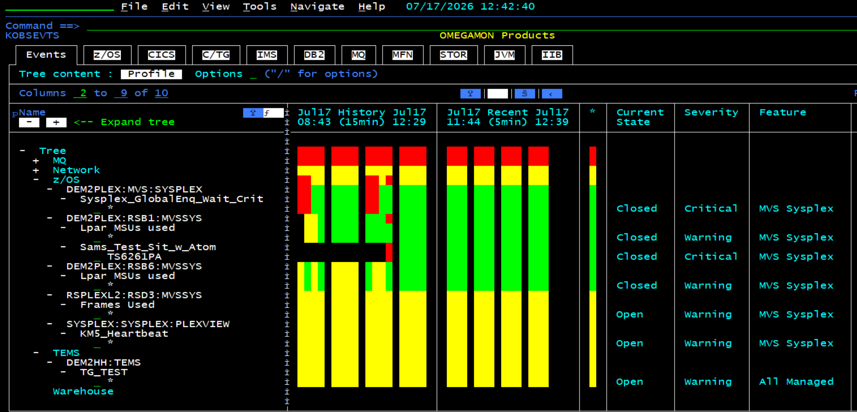
Task: Click the expand-all plus button under Name
Action: click(x=56, y=122)
